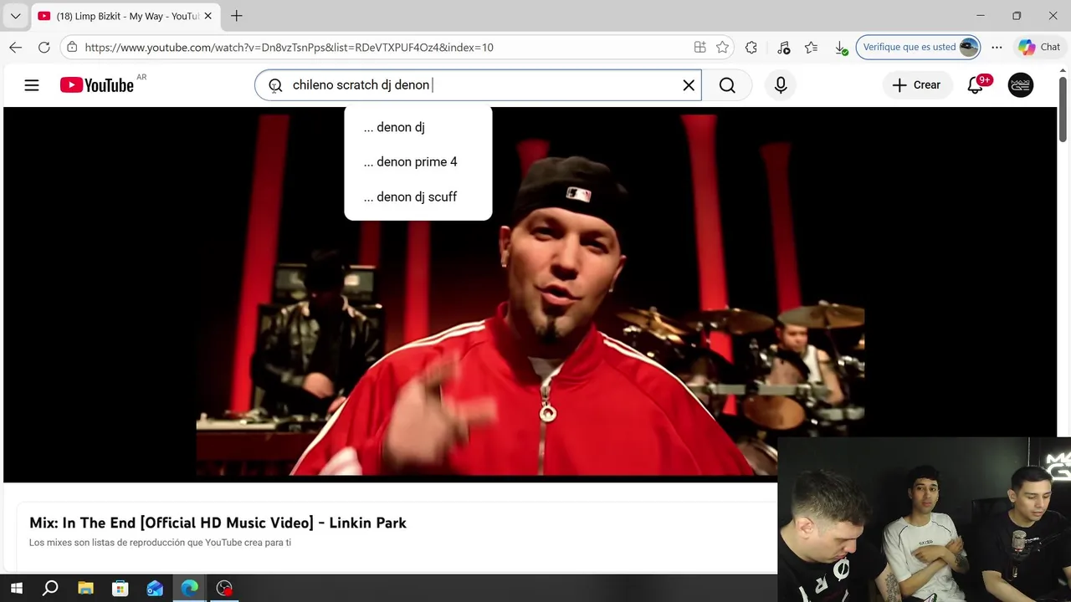Open the favorites list toolbar icon
The image size is (1071, 602).
[811, 47]
